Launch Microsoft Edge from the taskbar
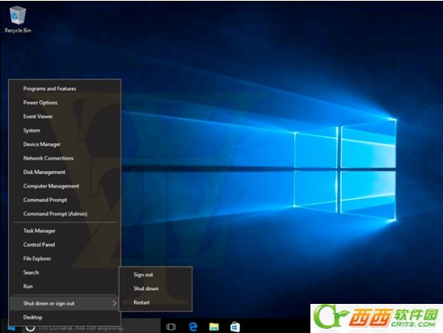This screenshot has width=443, height=333. 193,327
